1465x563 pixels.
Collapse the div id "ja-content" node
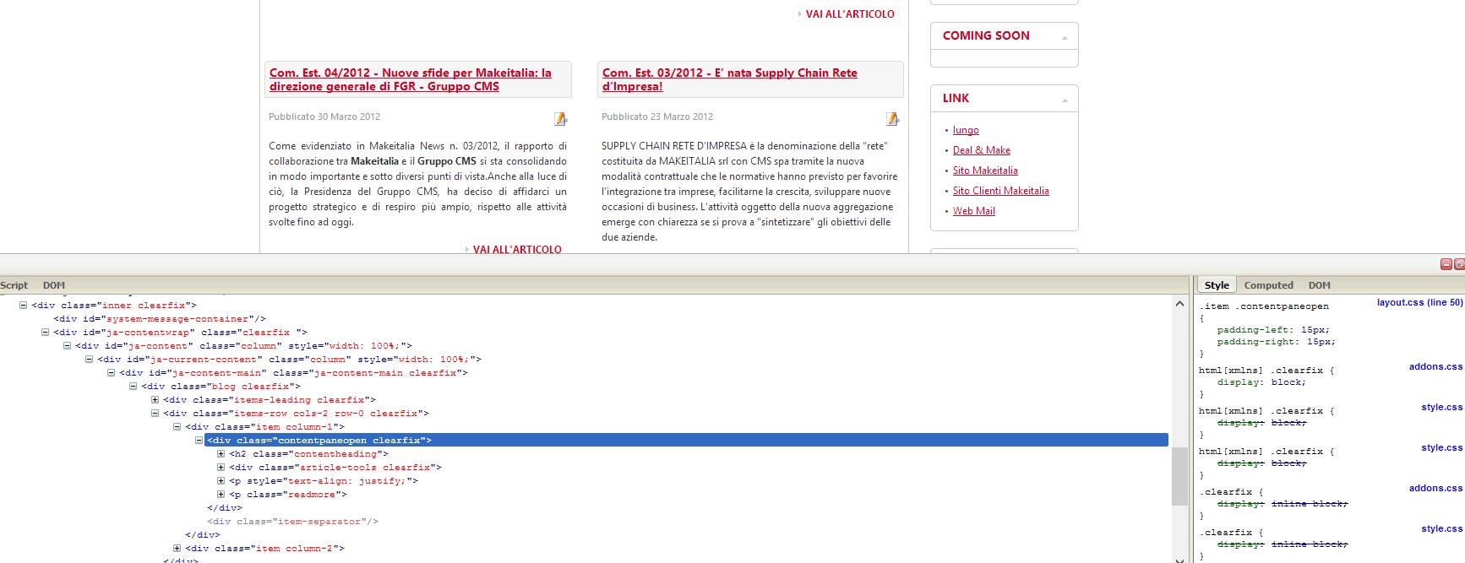67,346
